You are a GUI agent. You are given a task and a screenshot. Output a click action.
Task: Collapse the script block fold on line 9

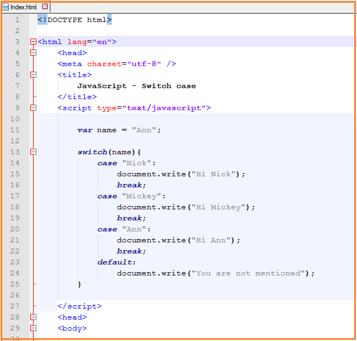point(33,108)
